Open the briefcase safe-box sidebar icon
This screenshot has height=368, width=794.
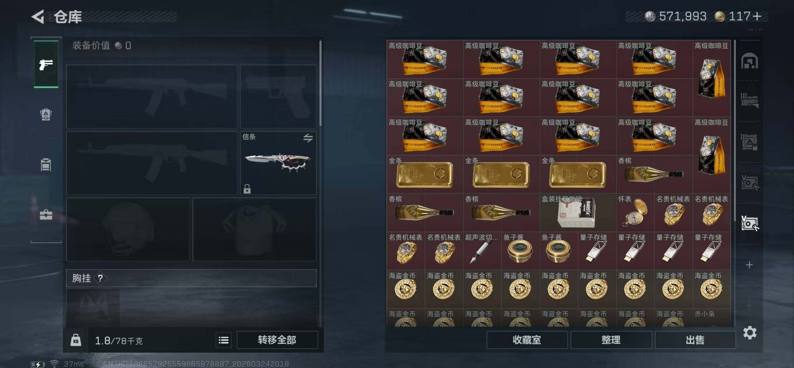point(46,214)
